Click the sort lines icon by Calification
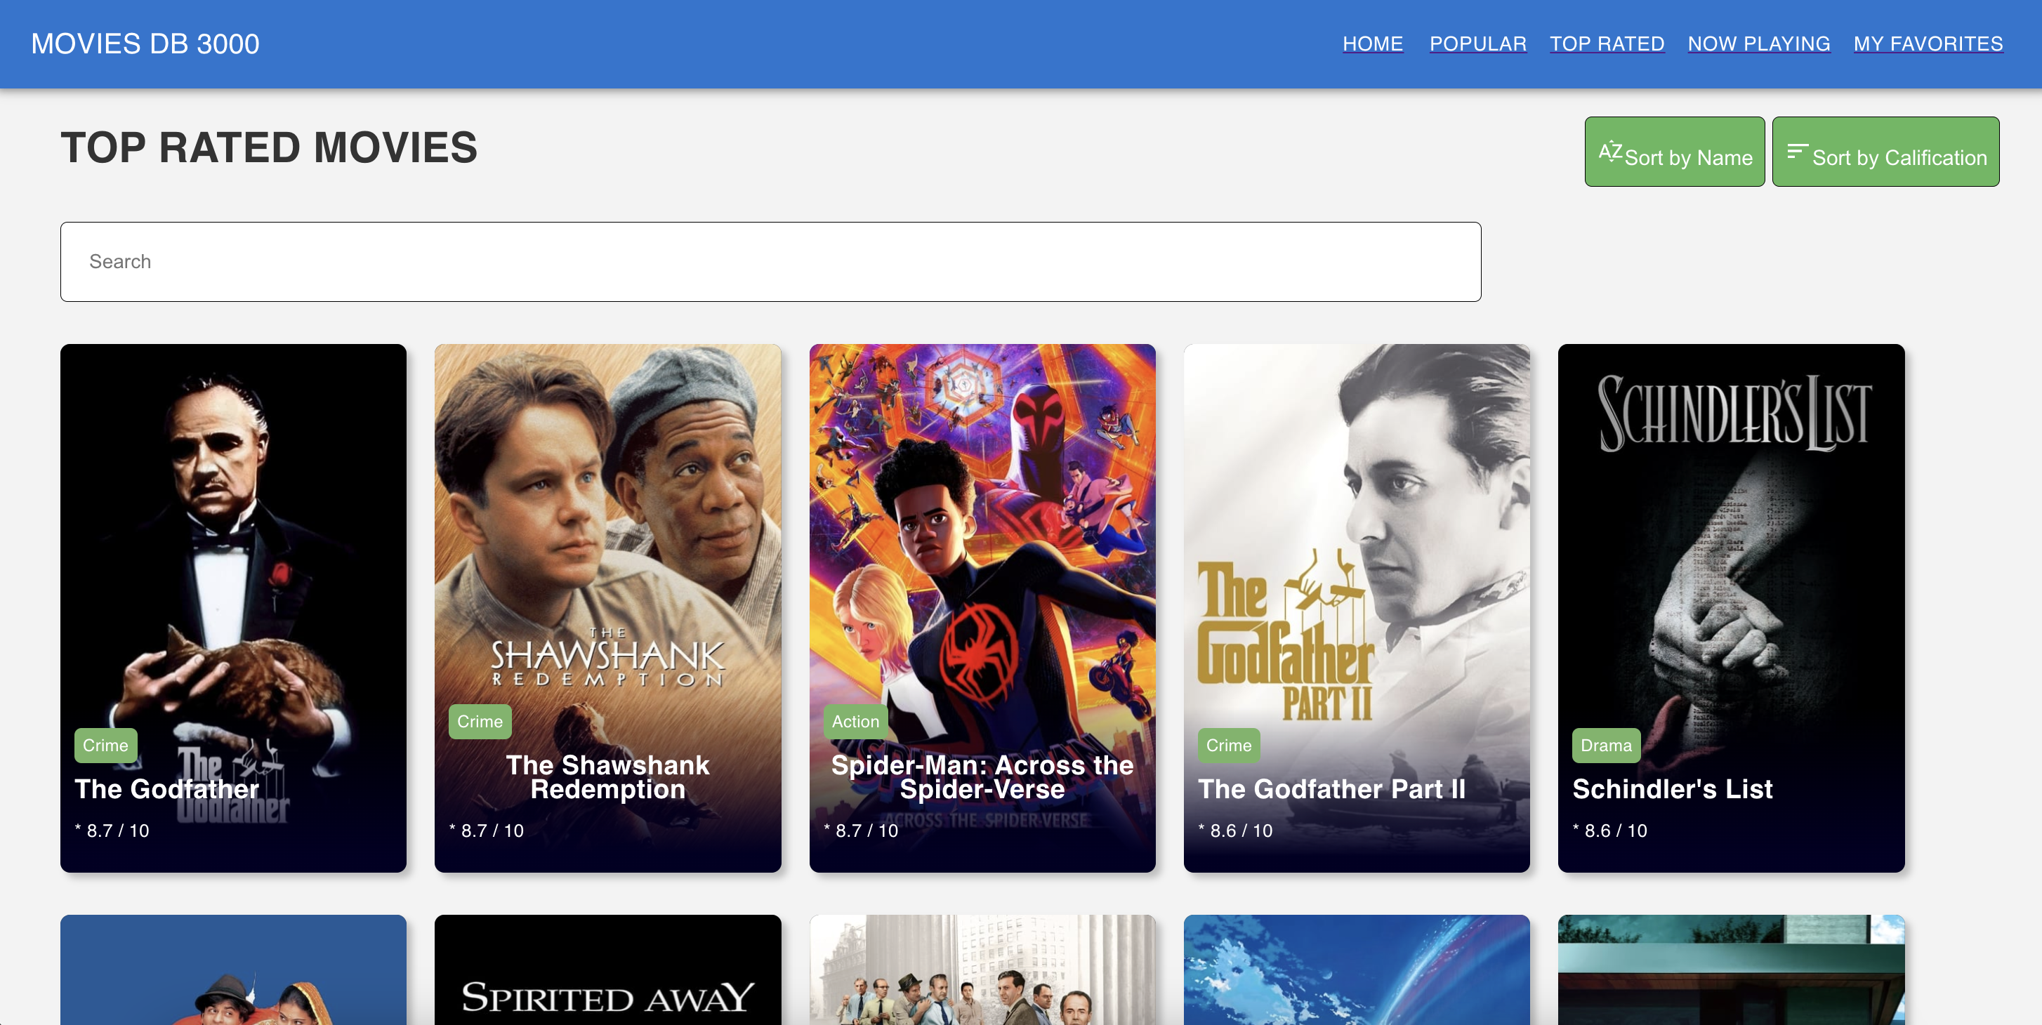 pos(1797,152)
